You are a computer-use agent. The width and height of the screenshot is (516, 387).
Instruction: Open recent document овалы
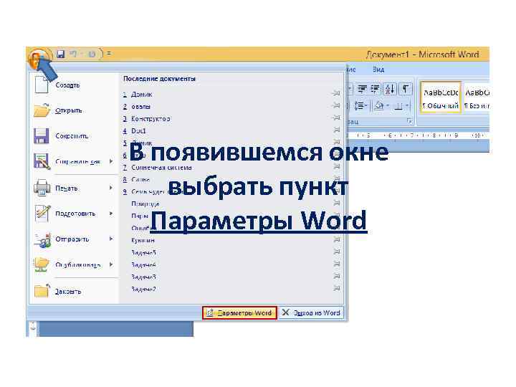[x=141, y=107]
